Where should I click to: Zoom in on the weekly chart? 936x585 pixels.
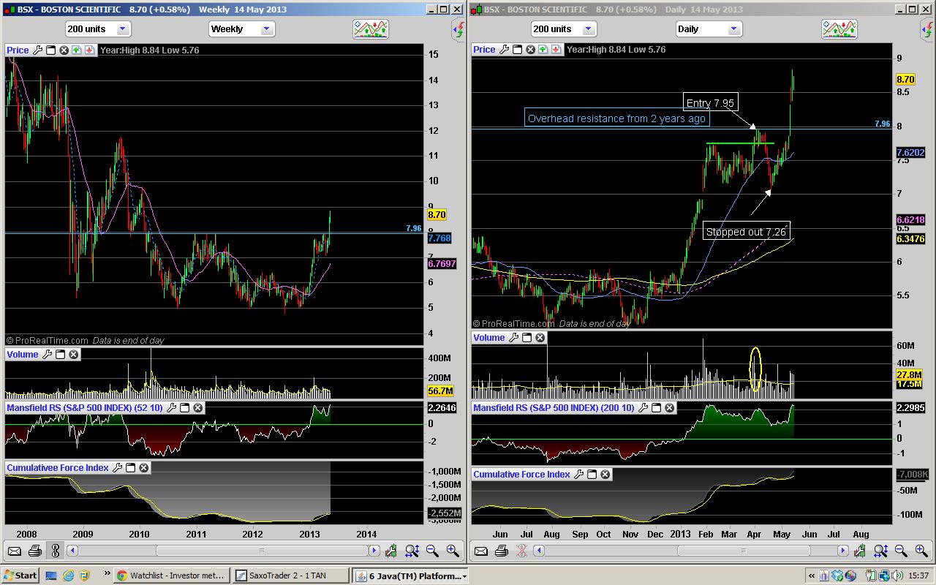(453, 551)
